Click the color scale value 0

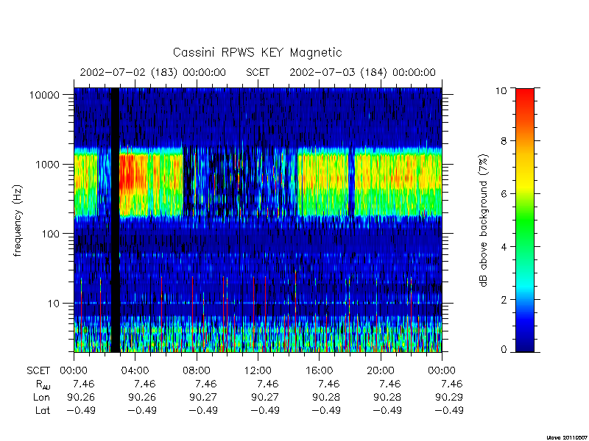coord(504,350)
